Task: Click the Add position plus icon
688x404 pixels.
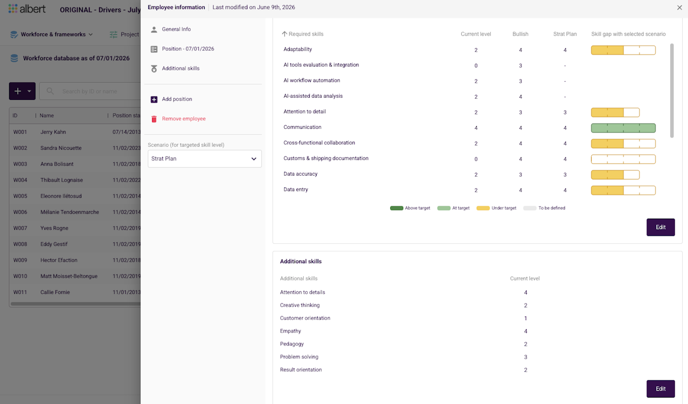Action: tap(154, 99)
